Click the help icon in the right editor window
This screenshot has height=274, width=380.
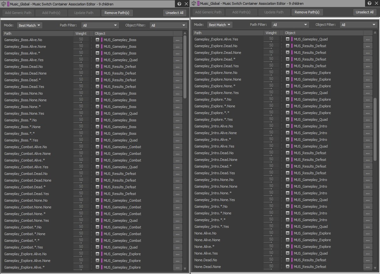[370, 3]
